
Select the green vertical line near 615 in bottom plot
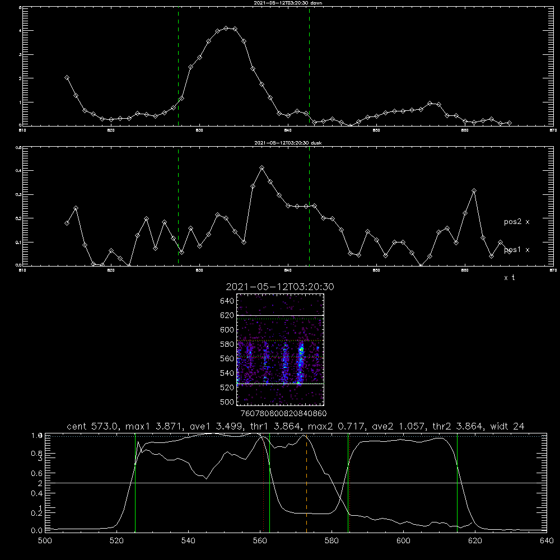[457, 482]
